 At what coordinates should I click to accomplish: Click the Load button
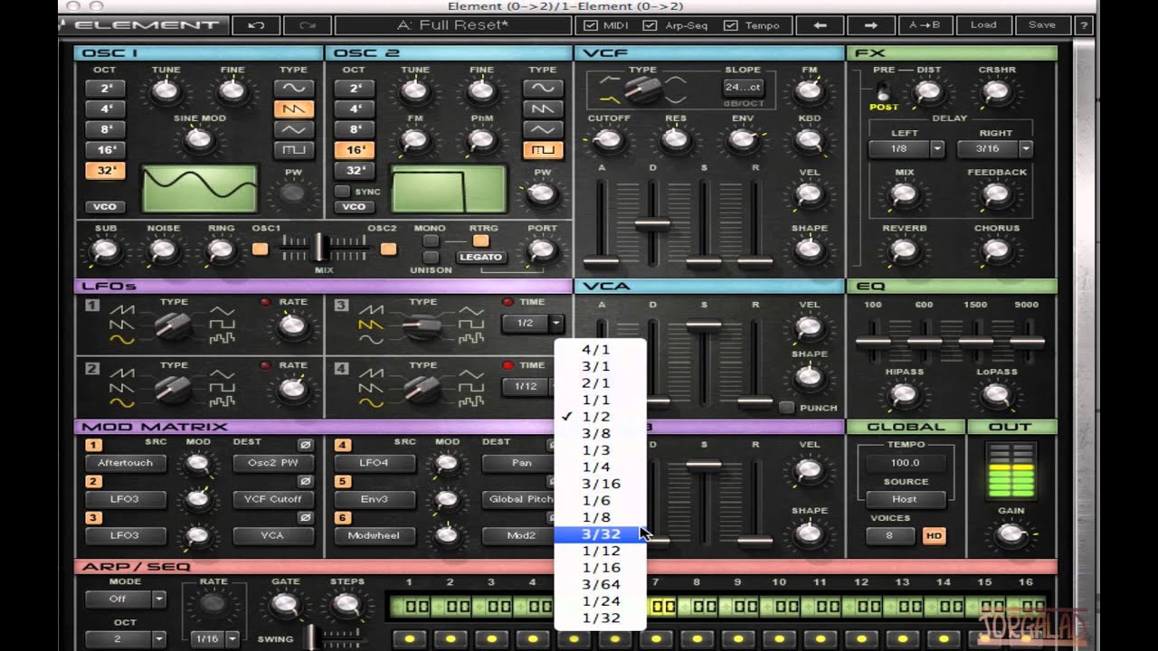[x=983, y=25]
